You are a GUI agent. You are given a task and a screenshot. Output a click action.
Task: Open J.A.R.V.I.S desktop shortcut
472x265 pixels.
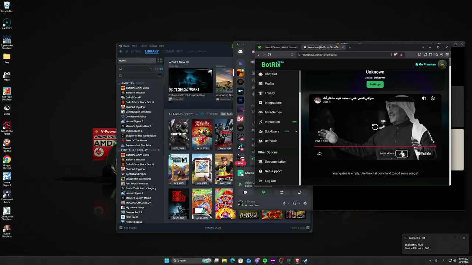point(7,24)
